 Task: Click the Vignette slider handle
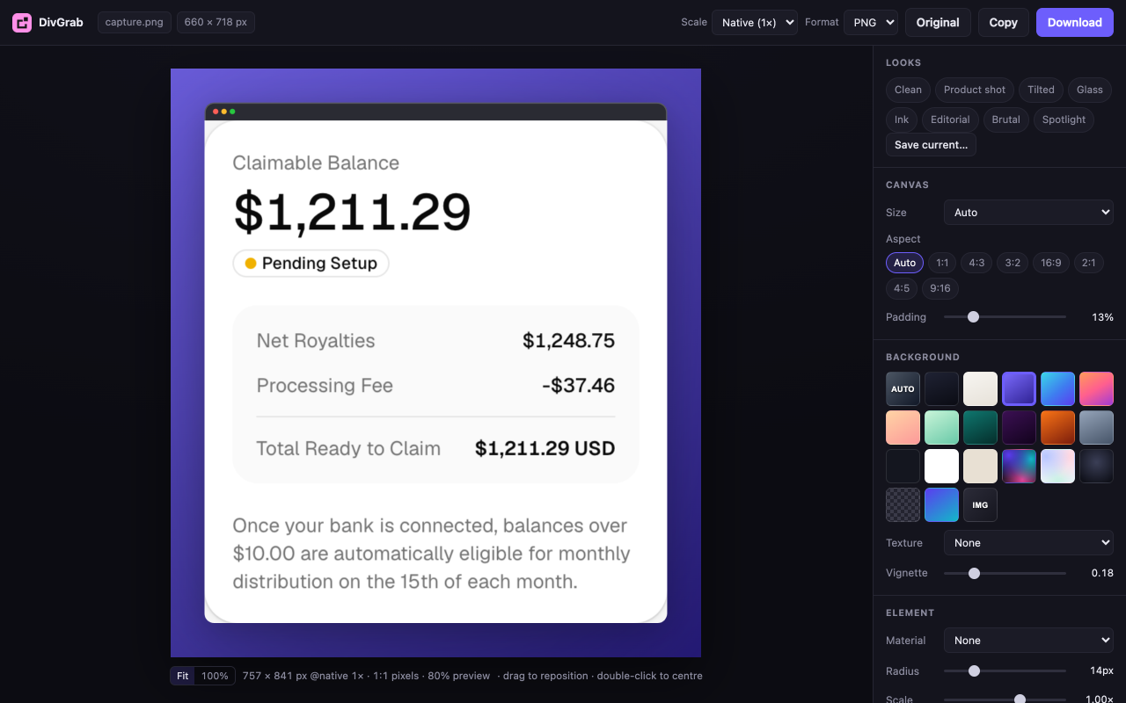tap(974, 573)
